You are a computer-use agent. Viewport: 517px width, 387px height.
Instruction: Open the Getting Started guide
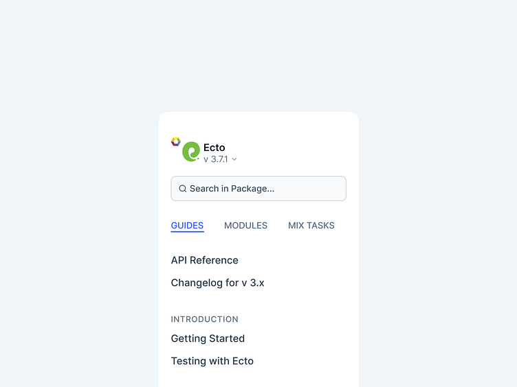point(208,338)
